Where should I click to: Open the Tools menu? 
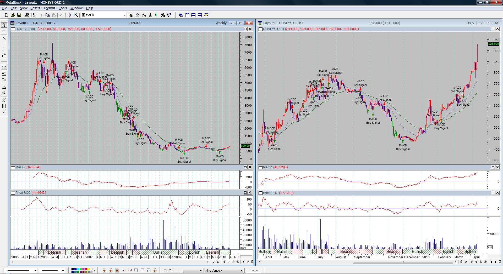pyautogui.click(x=63, y=8)
